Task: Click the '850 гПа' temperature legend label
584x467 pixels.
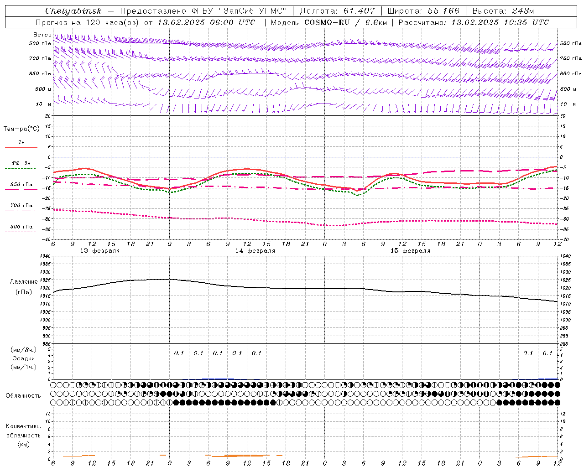Action: point(21,185)
